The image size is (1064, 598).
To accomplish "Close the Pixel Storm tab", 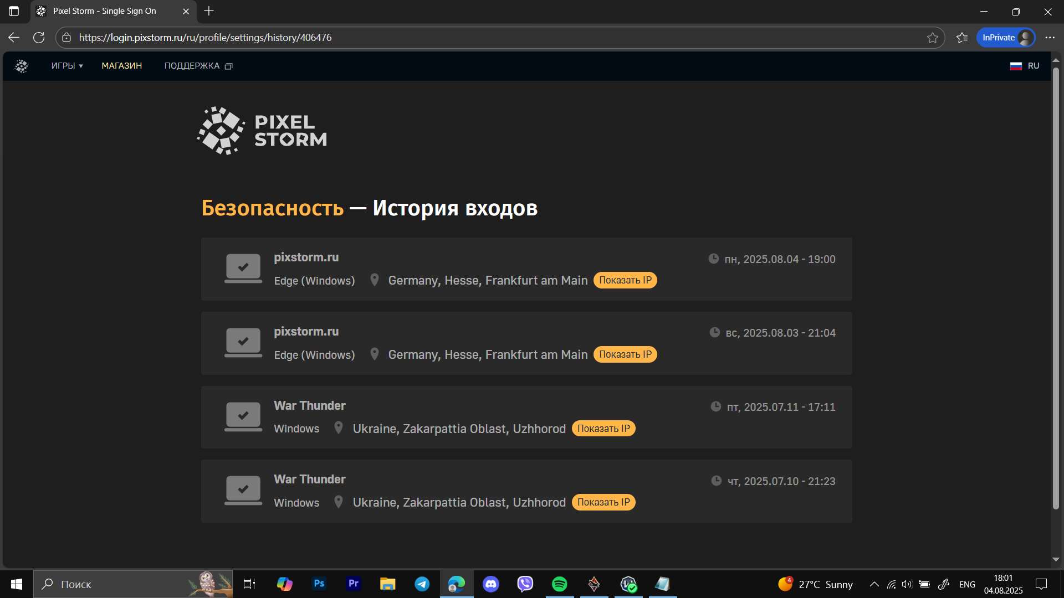I will pyautogui.click(x=186, y=11).
